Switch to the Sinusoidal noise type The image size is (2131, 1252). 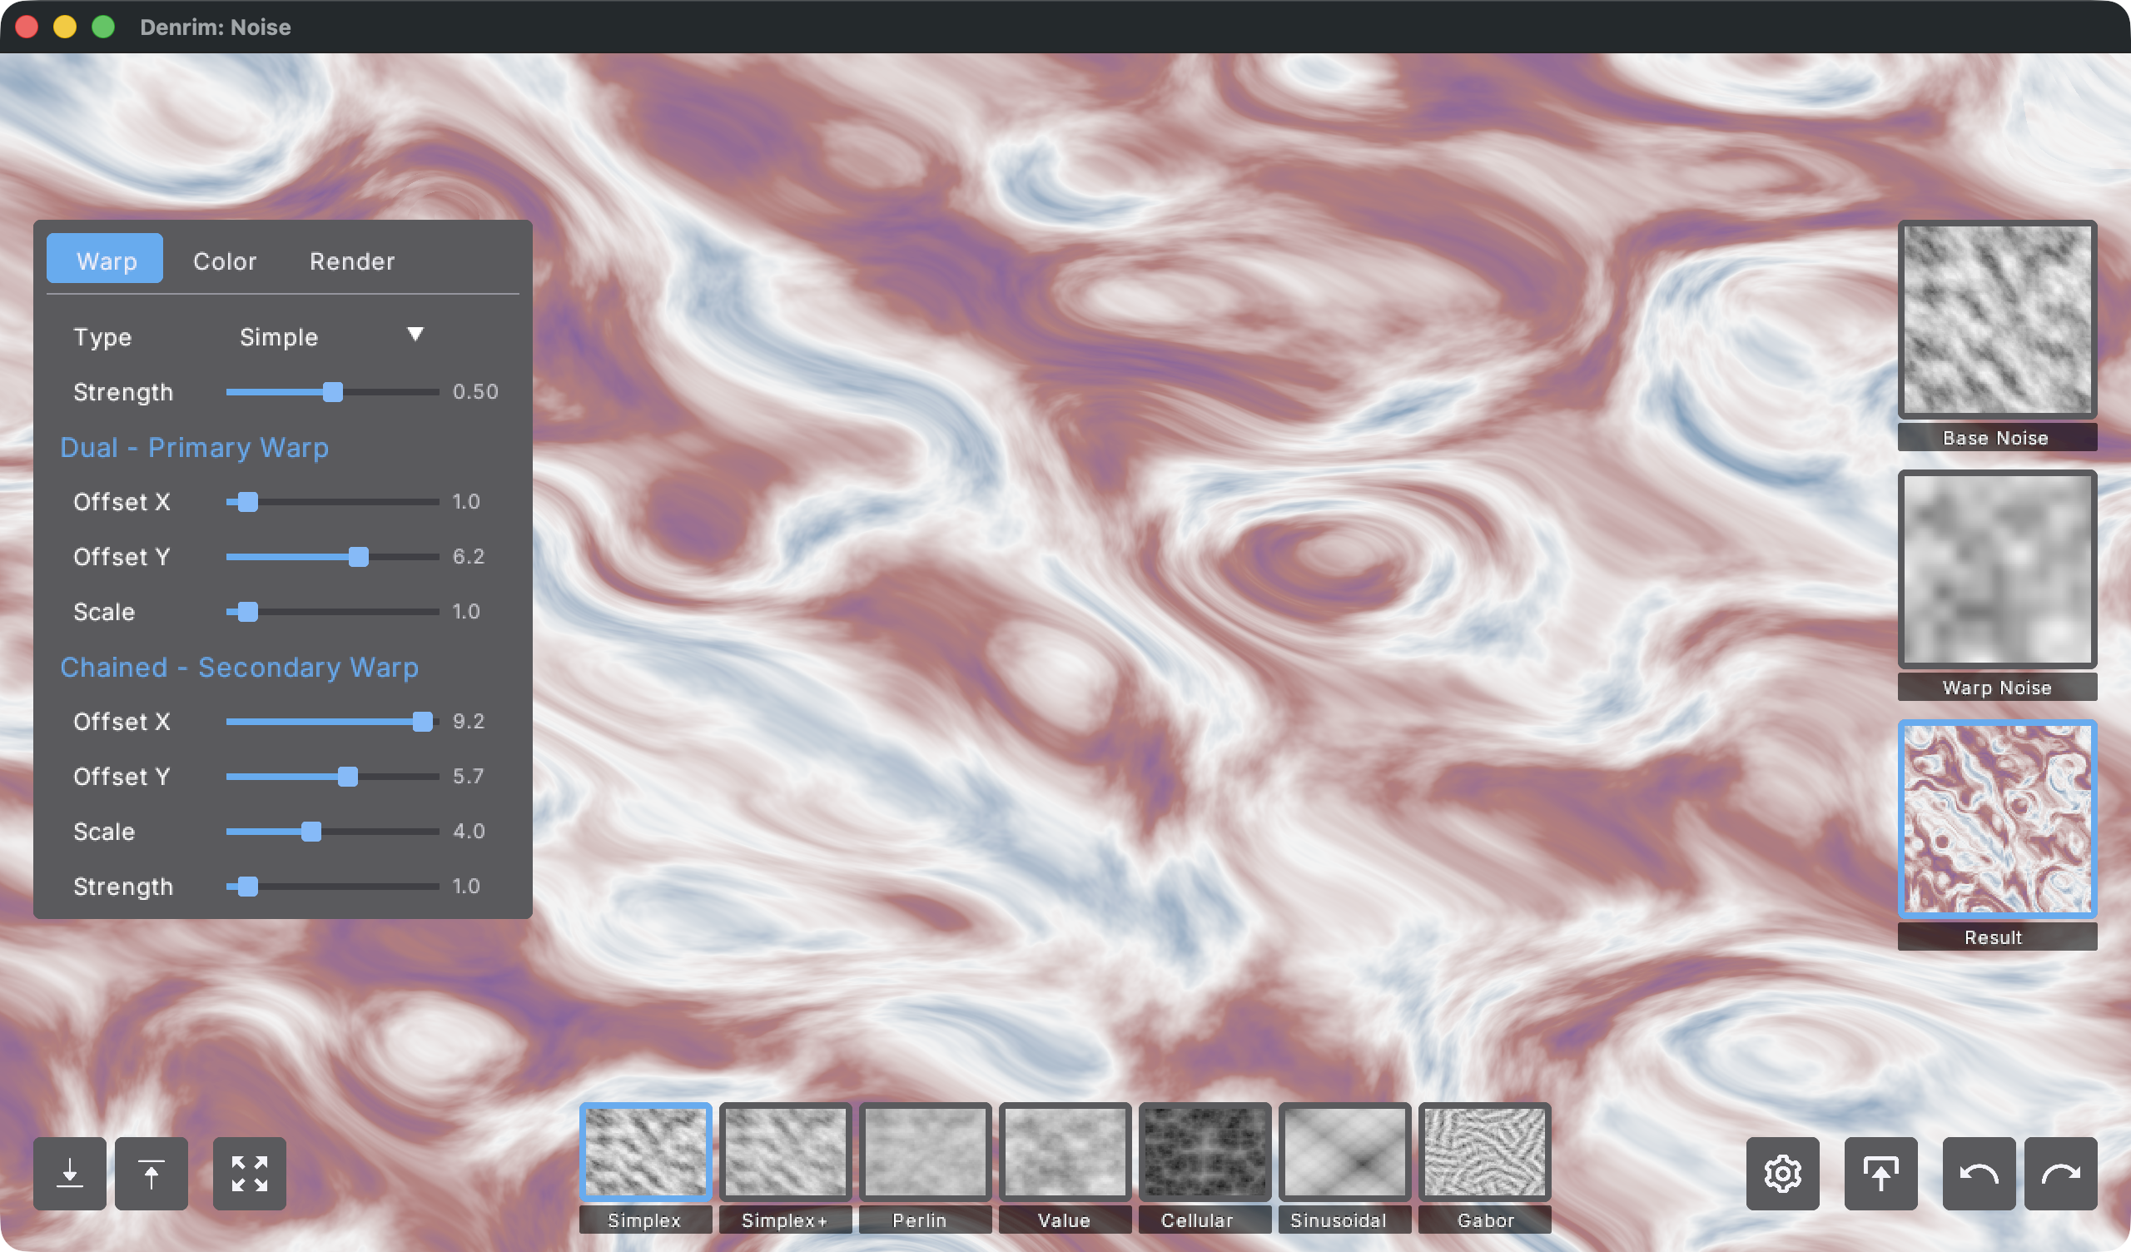tap(1344, 1152)
